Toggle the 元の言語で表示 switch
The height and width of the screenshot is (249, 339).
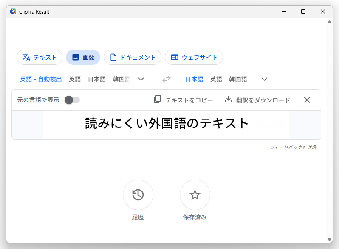click(72, 100)
